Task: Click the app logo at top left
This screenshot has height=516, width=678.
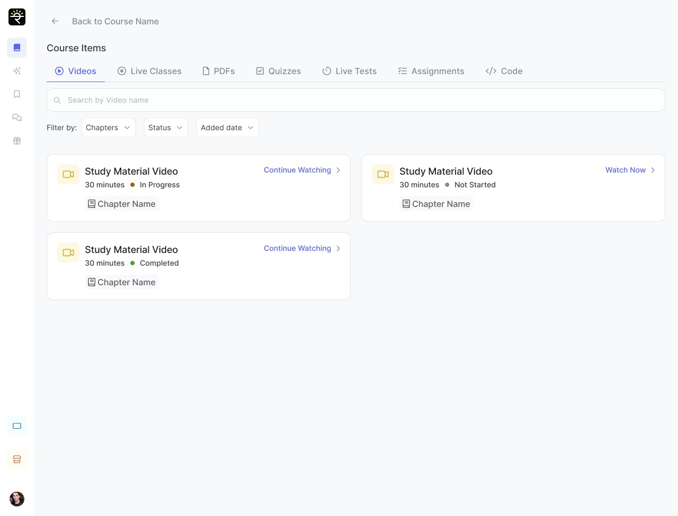Action: click(17, 17)
